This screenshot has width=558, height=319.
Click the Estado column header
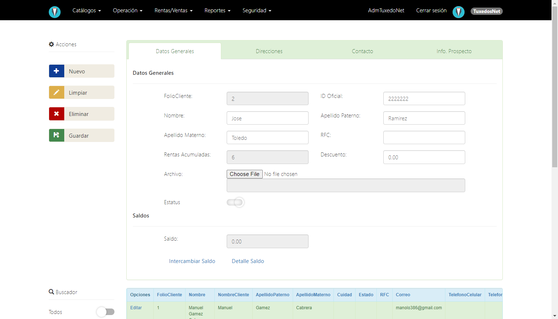(x=366, y=295)
